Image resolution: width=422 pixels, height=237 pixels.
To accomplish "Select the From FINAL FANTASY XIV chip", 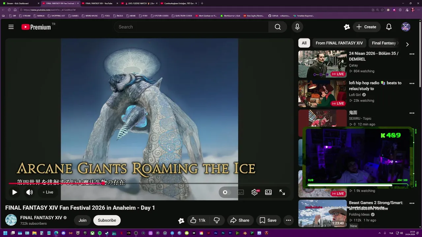I will pyautogui.click(x=339, y=43).
